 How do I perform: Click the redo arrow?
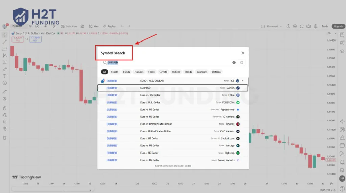coord(129,26)
